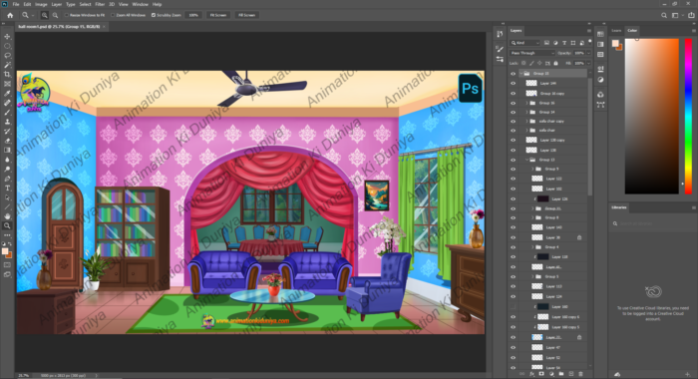
Task: Select the Libraries panel tab
Action: [619, 207]
